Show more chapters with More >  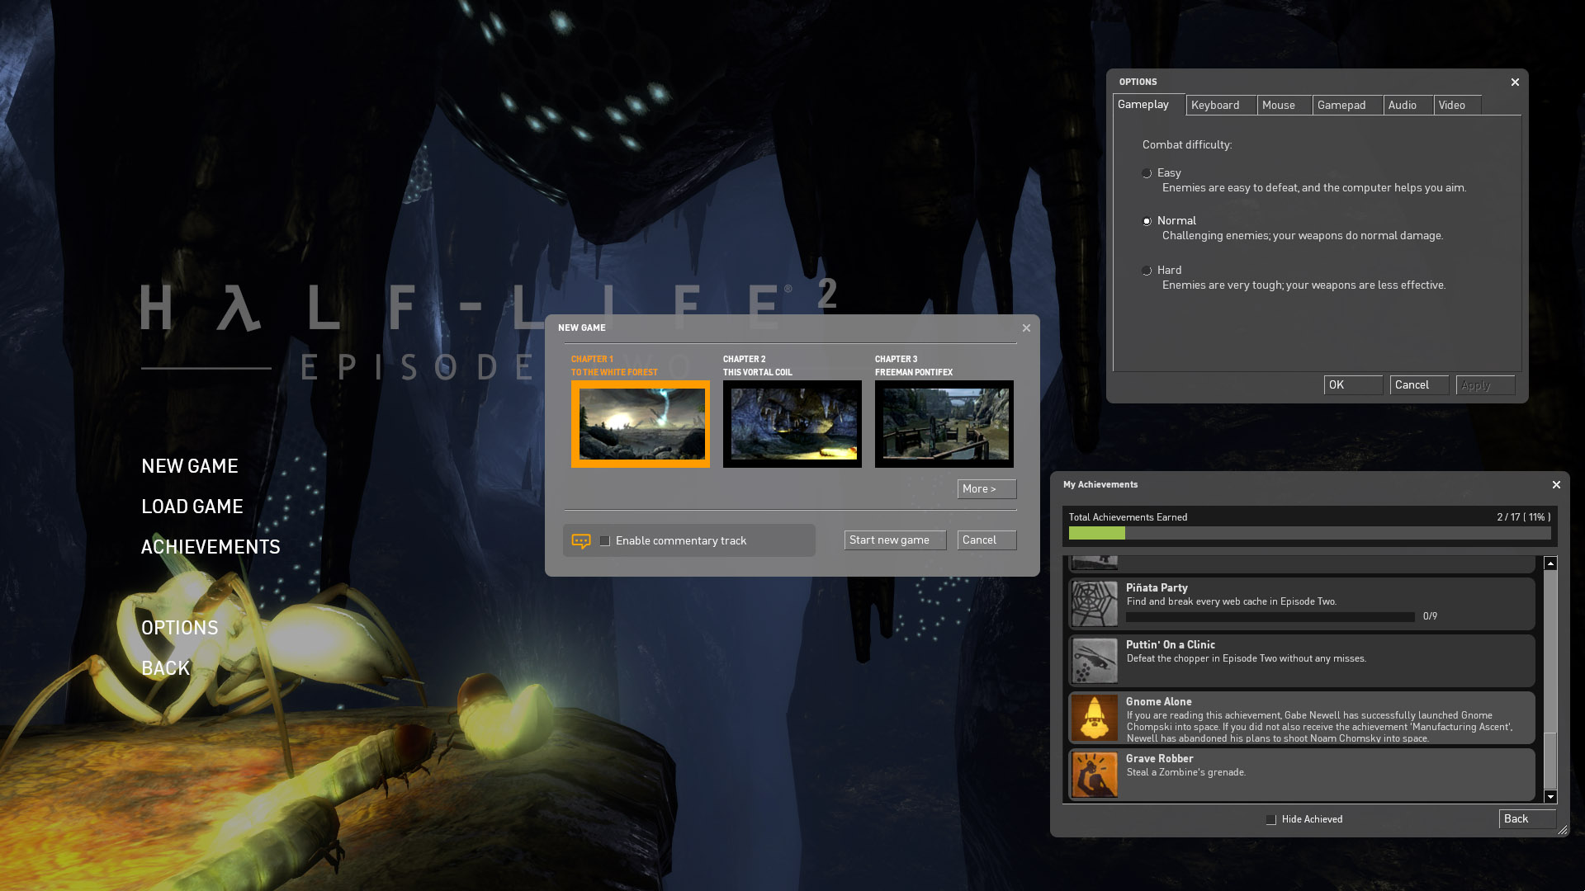pos(986,489)
